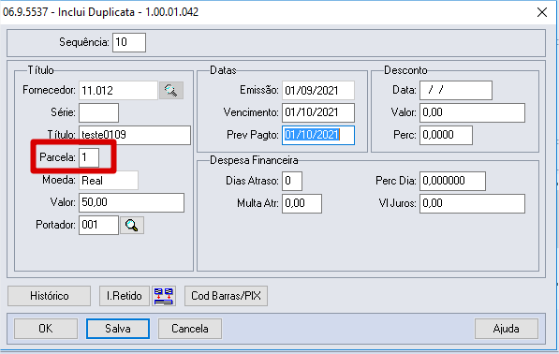Click the Cod Barras/PIX button
This screenshot has width=559, height=354.
[x=226, y=296]
